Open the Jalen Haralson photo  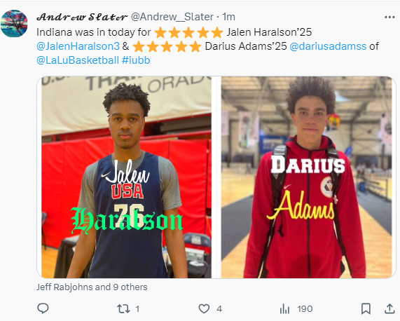[x=126, y=177]
